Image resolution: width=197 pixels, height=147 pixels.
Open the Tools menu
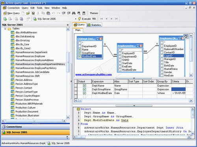[39, 8]
